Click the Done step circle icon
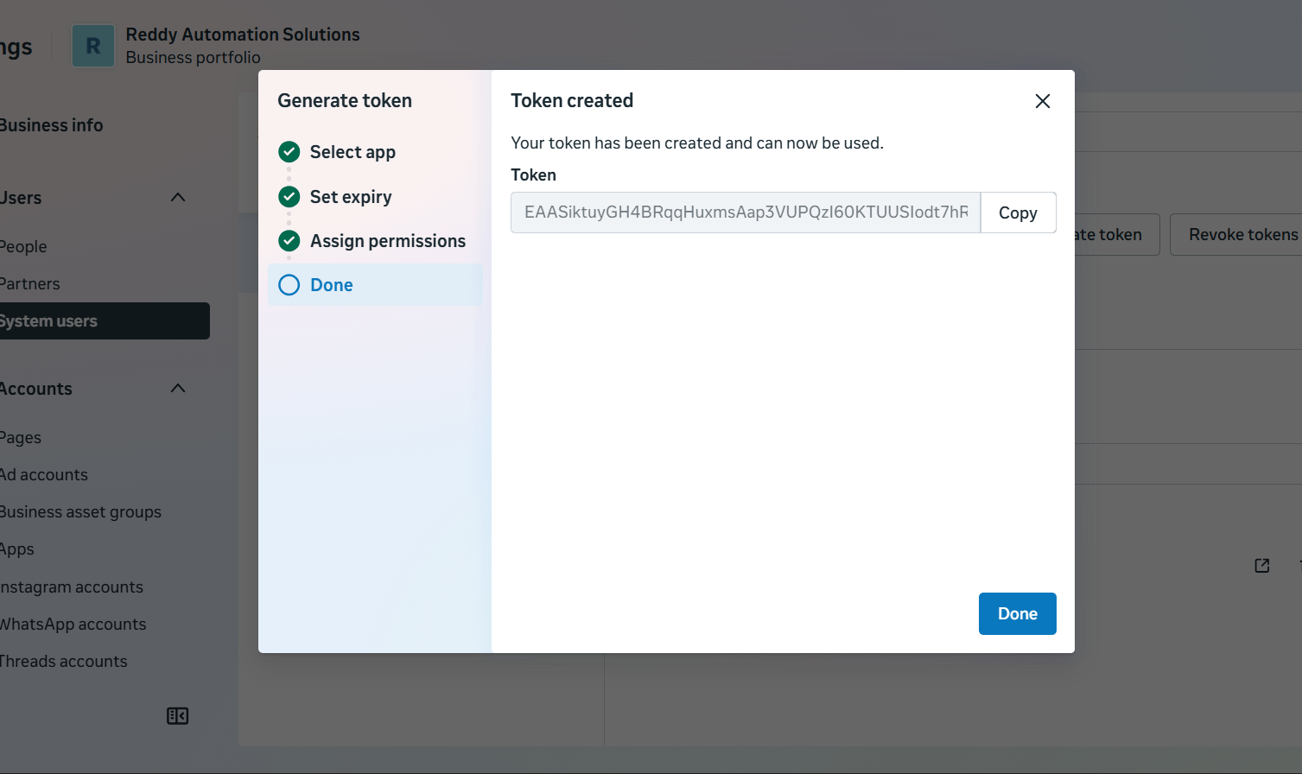1302x774 pixels. [x=289, y=285]
